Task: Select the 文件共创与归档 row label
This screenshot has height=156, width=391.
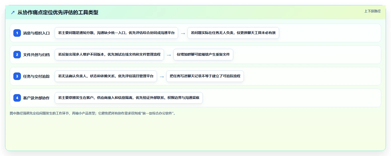Action: [36, 55]
